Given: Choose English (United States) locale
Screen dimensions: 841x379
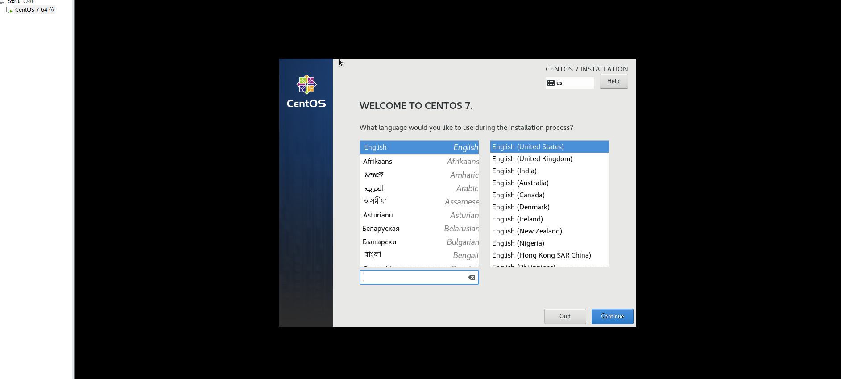Looking at the screenshot, I should tap(549, 147).
